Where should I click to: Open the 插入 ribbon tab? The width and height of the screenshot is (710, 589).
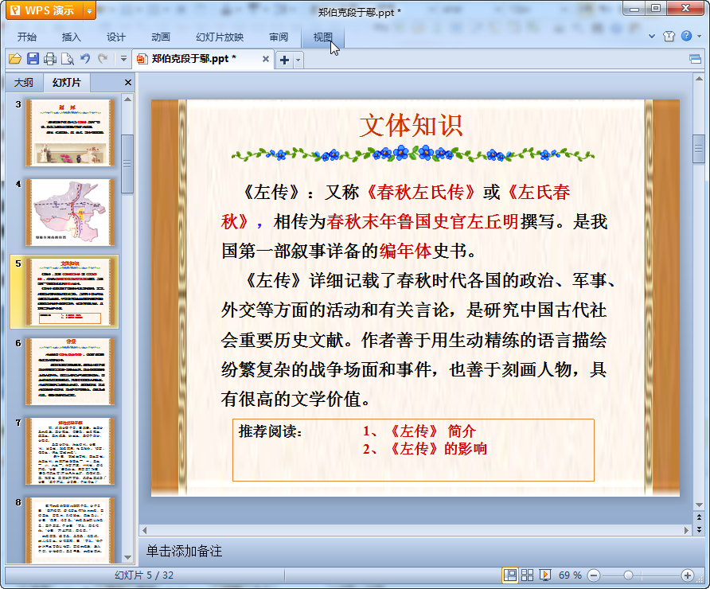[x=71, y=37]
